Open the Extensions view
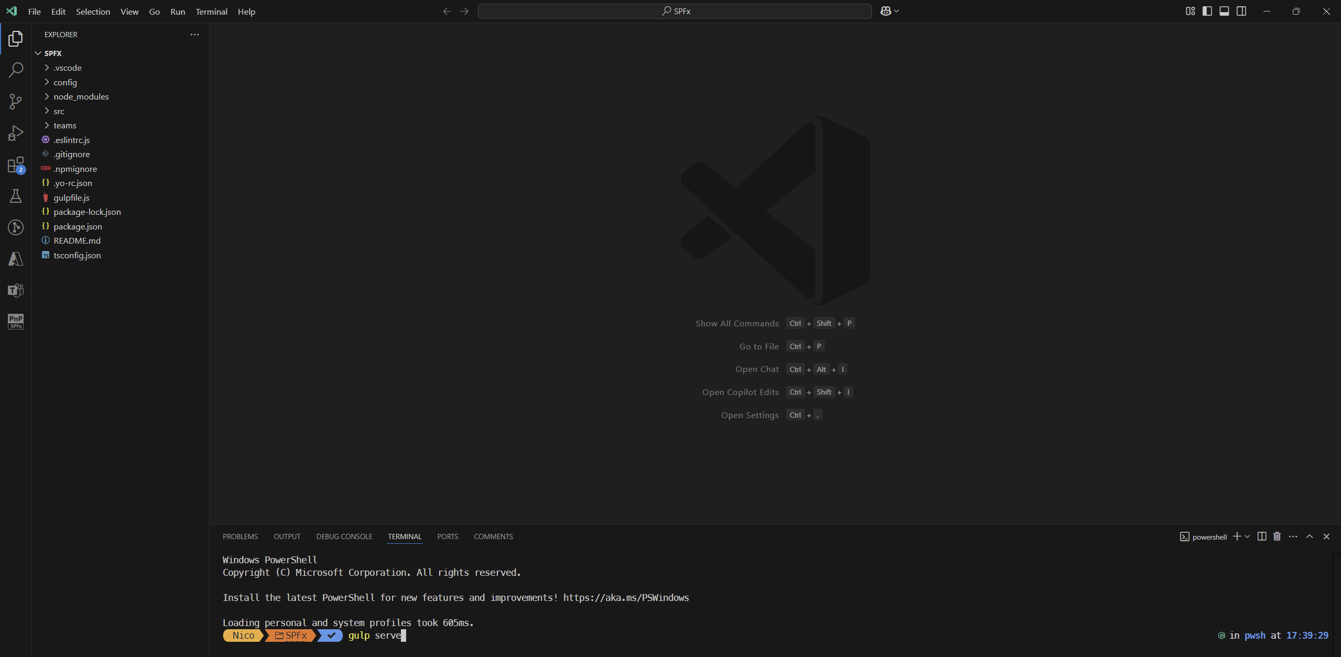Screen dimensions: 1341x657 click(x=16, y=165)
